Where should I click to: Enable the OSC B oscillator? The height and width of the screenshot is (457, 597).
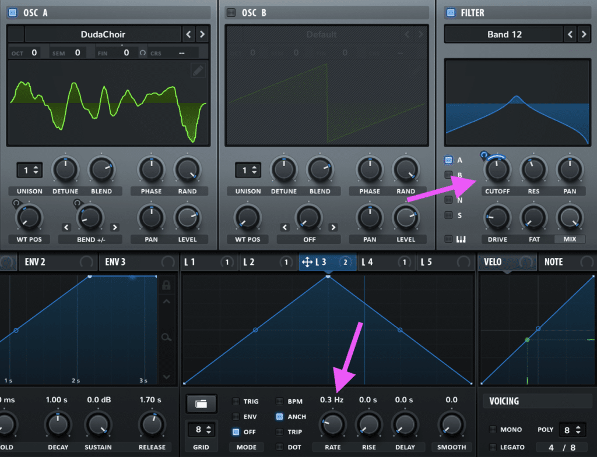231,12
